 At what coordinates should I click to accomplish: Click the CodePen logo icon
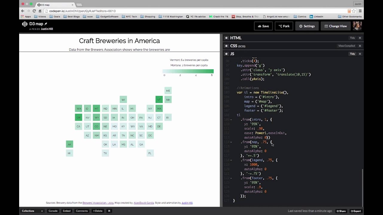click(25, 24)
